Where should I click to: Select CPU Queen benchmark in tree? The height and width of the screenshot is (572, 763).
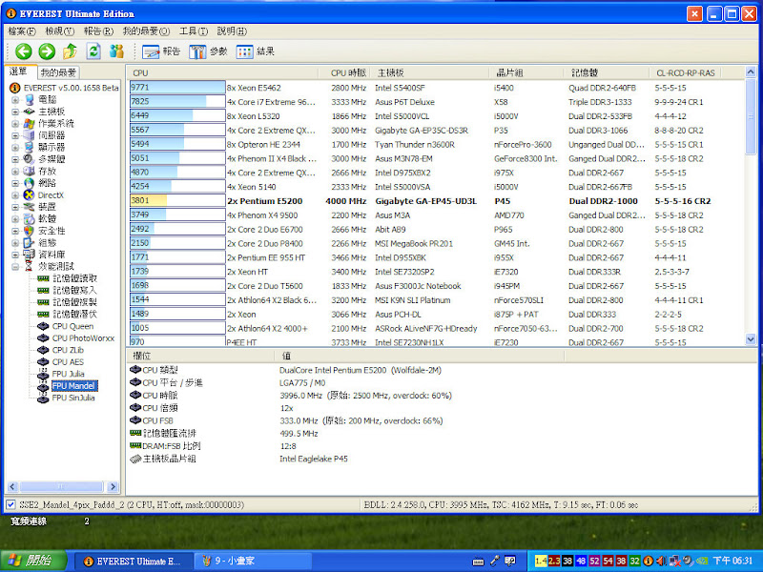[72, 326]
